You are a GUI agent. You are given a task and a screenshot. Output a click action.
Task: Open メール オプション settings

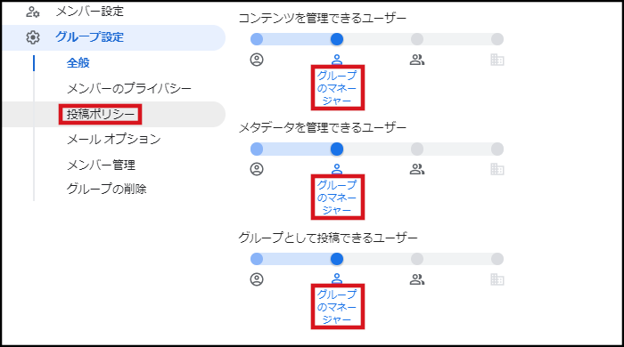[114, 139]
